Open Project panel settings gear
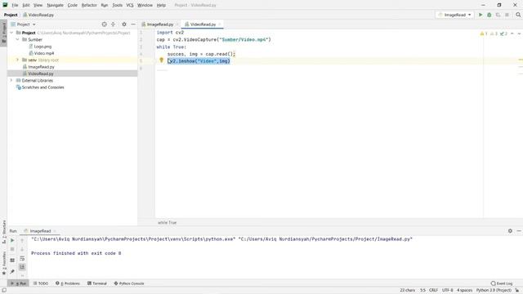 [124, 24]
